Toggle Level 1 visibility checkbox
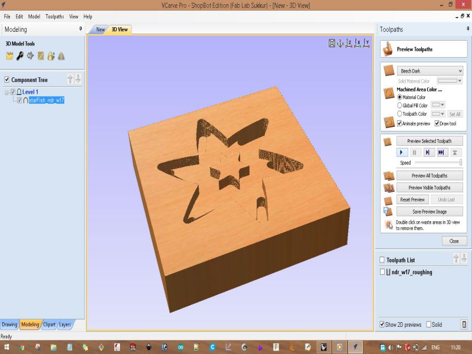Screen dimensions: 472x354 tap(13, 92)
